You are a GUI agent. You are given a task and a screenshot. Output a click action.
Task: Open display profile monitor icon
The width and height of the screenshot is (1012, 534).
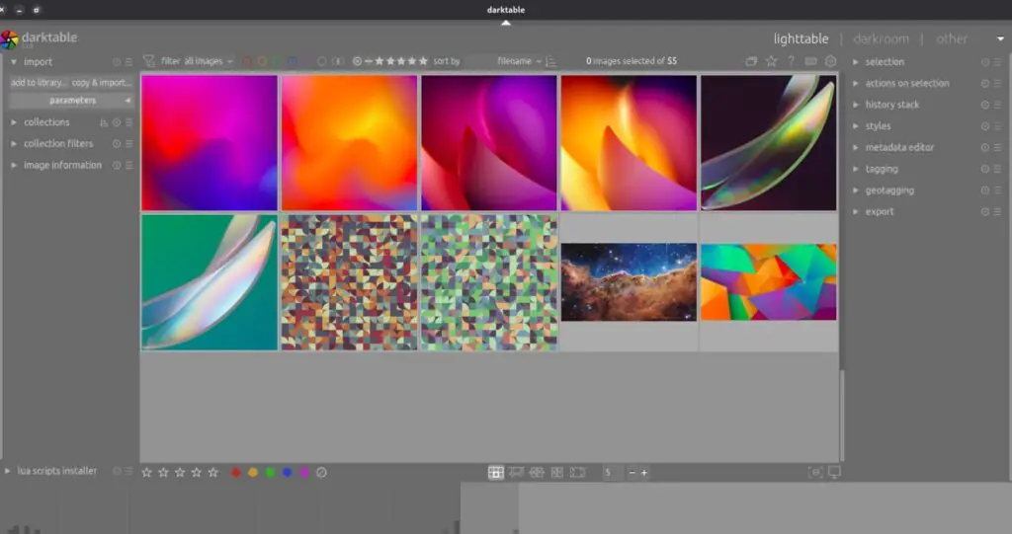coord(834,473)
